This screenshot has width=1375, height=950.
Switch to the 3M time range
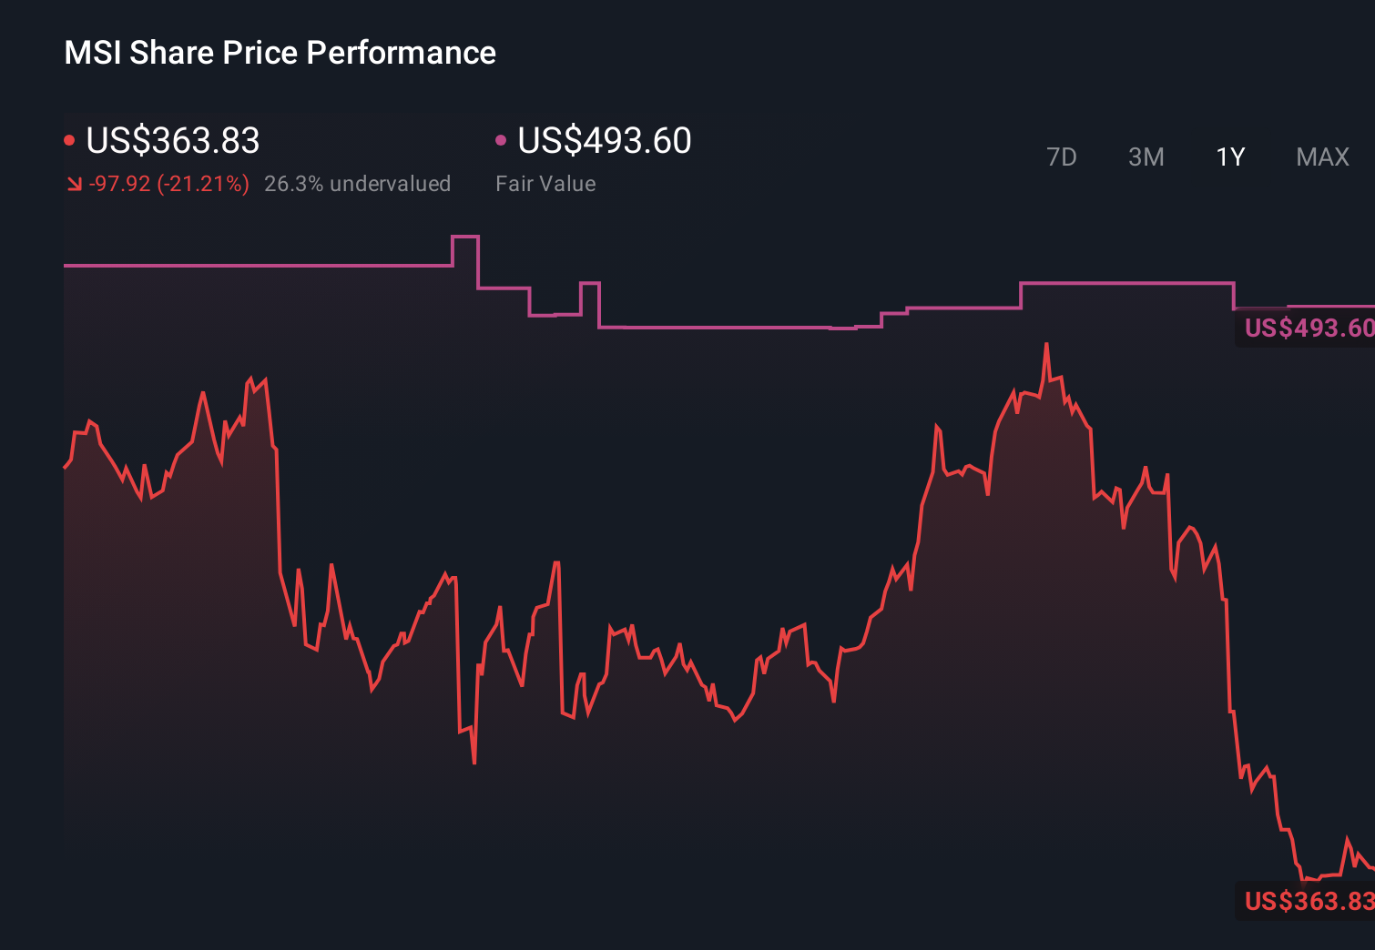[x=1146, y=157]
